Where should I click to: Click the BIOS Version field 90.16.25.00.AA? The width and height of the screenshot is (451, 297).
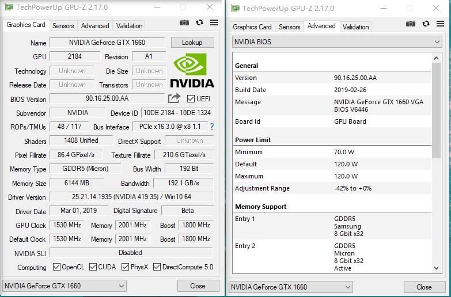click(107, 98)
